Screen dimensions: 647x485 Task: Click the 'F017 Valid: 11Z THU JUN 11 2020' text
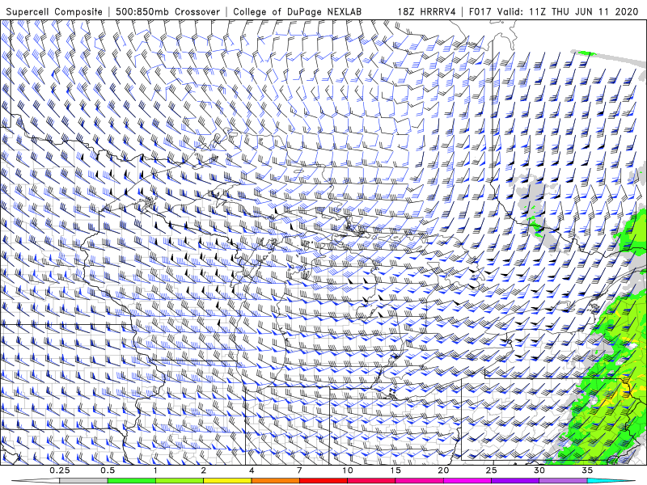553,12
